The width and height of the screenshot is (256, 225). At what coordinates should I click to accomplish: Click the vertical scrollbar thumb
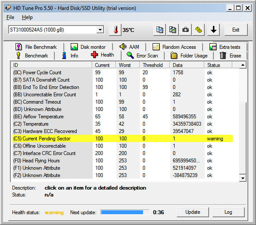tap(243, 138)
